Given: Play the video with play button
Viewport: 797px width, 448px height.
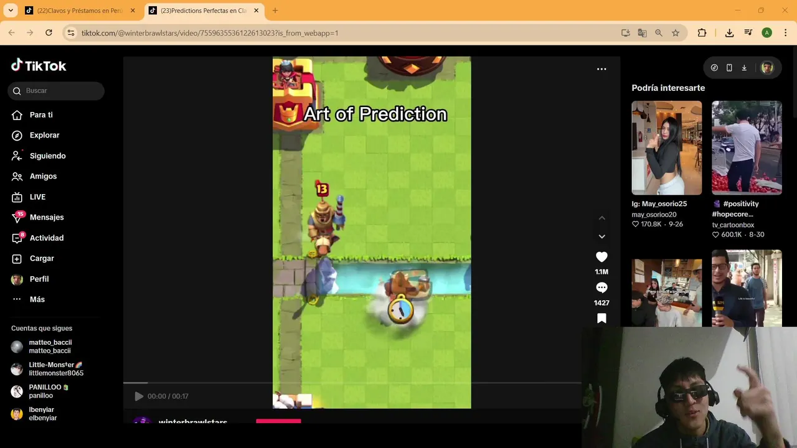Looking at the screenshot, I should [139, 396].
